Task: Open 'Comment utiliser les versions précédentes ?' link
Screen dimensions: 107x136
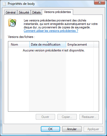Action: tap(51, 31)
